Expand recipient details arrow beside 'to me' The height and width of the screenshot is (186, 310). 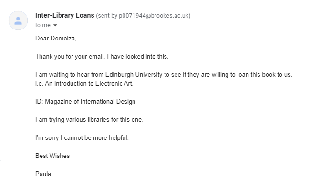tap(55, 25)
